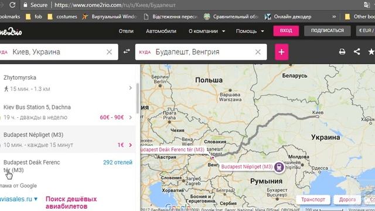
Task: Click Варшава city marker on map
Action: (x=230, y=90)
